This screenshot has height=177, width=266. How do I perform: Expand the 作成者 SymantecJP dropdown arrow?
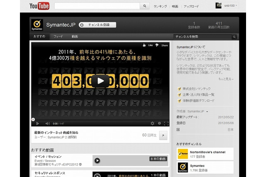tap(207, 111)
